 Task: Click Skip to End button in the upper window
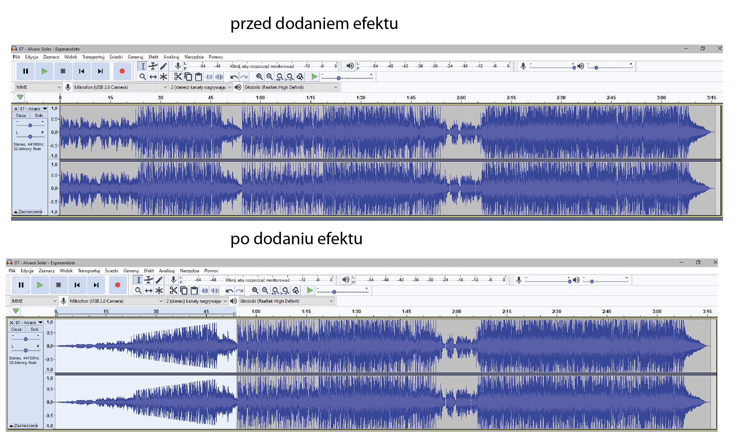click(100, 71)
